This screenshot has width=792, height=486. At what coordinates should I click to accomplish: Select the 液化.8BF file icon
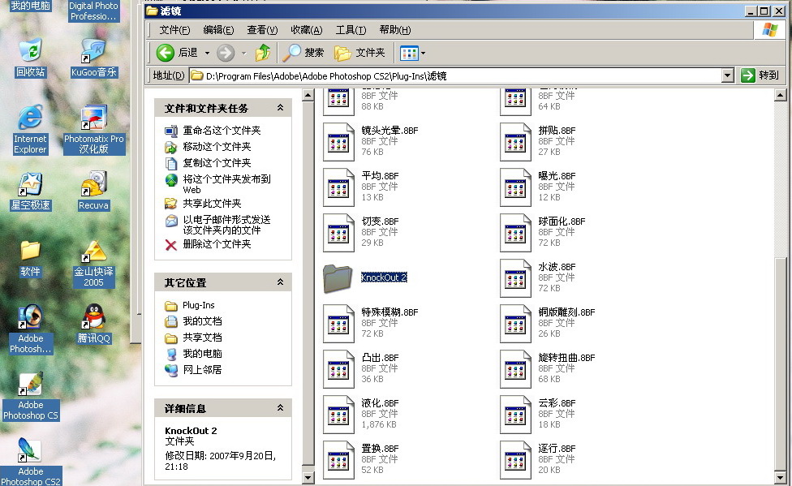click(339, 414)
